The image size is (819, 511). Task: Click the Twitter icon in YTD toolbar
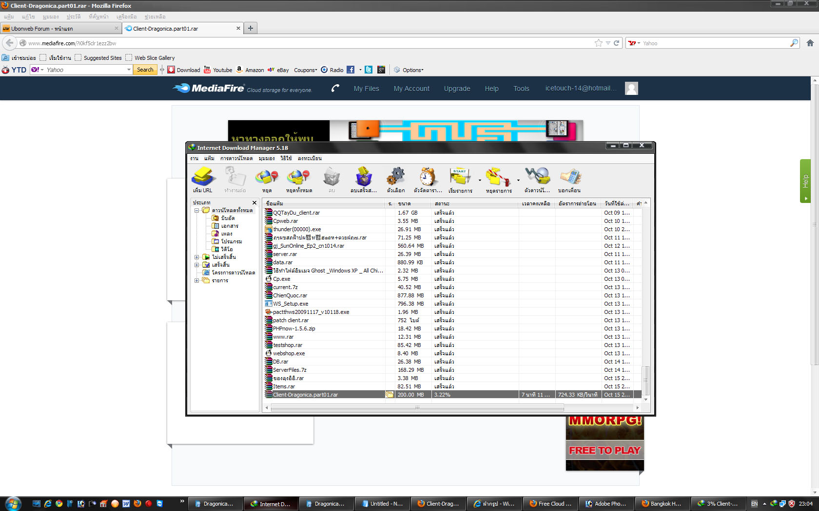click(369, 70)
